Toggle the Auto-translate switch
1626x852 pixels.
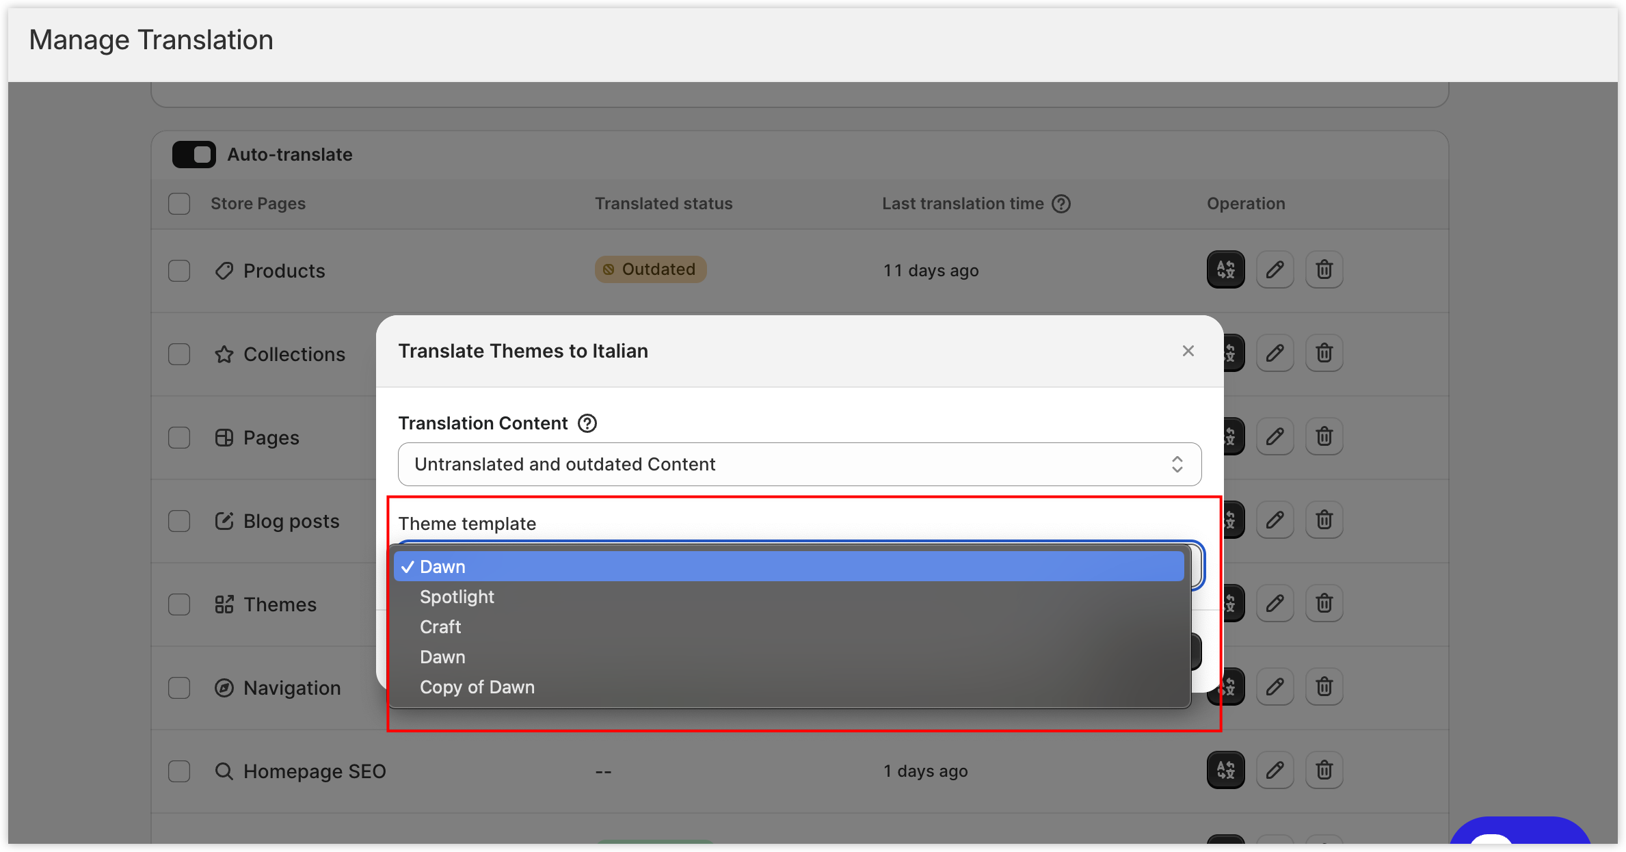tap(194, 155)
